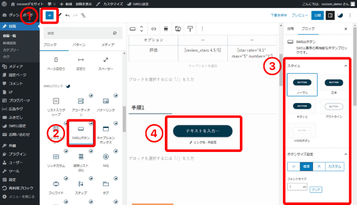Click the リンク先:未設定 link setting

coord(203,142)
